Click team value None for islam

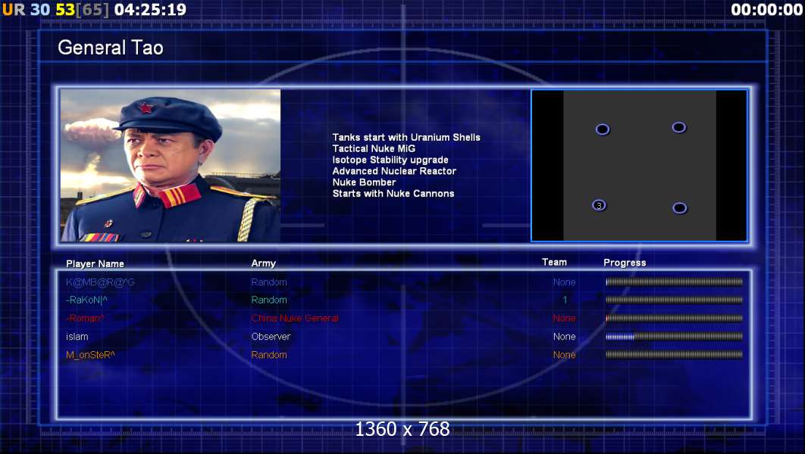click(x=564, y=337)
